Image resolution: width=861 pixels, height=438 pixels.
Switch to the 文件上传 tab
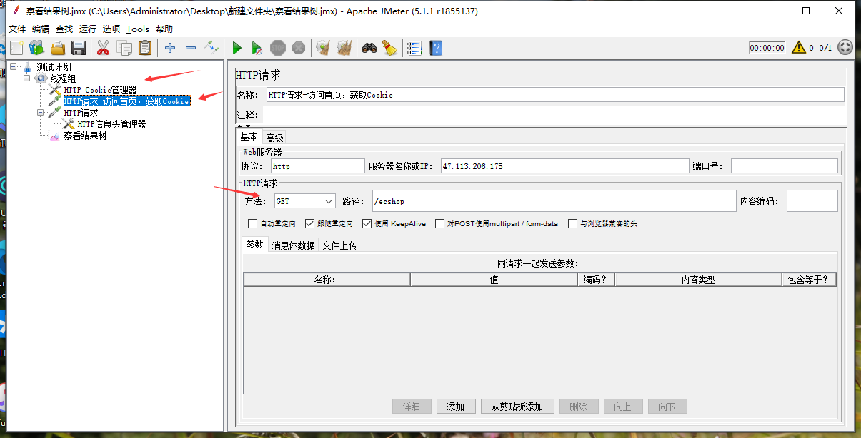pos(339,245)
